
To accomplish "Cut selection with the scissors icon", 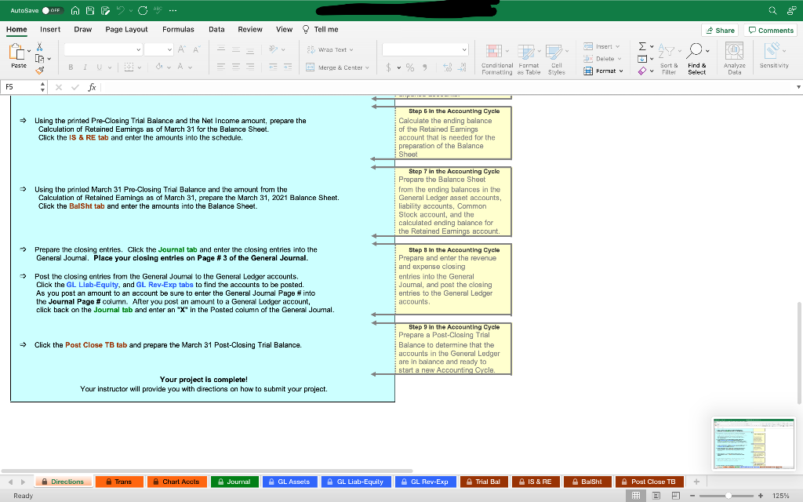I will (39, 46).
